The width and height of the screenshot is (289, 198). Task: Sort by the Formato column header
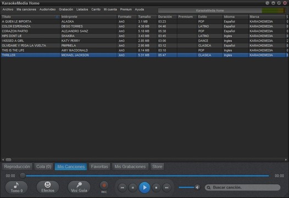point(127,16)
